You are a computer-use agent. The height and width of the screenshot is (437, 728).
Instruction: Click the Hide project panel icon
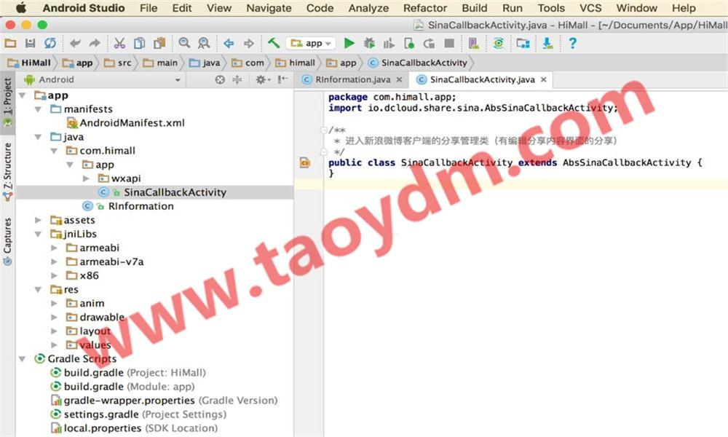tap(282, 80)
